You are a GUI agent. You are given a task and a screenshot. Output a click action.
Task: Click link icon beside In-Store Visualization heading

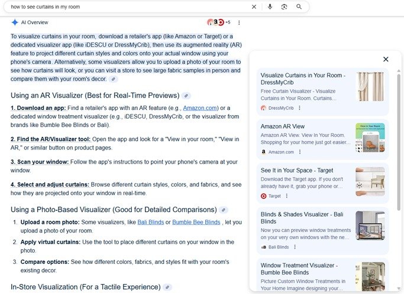(x=167, y=288)
